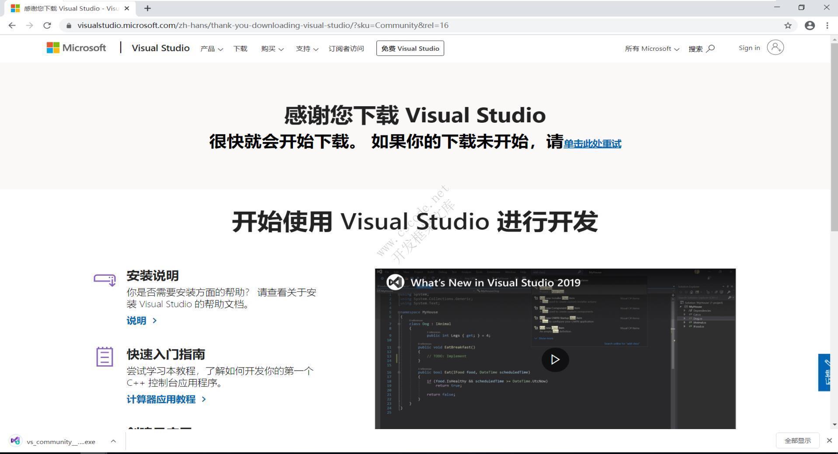Open the Chrome three-dot menu
The width and height of the screenshot is (838, 454).
point(827,25)
